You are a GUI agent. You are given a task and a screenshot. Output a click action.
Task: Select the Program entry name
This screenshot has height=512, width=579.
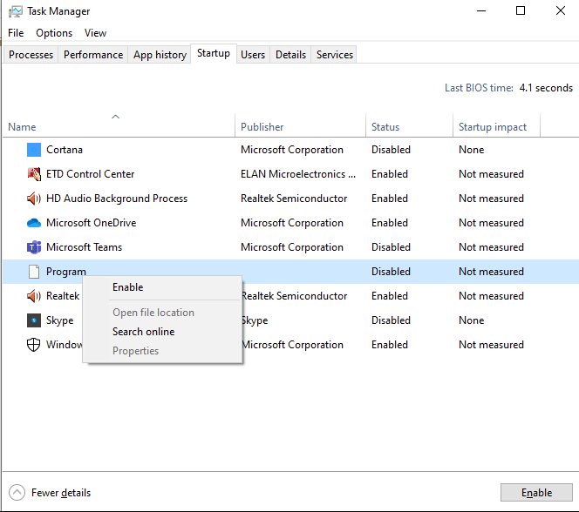(66, 272)
